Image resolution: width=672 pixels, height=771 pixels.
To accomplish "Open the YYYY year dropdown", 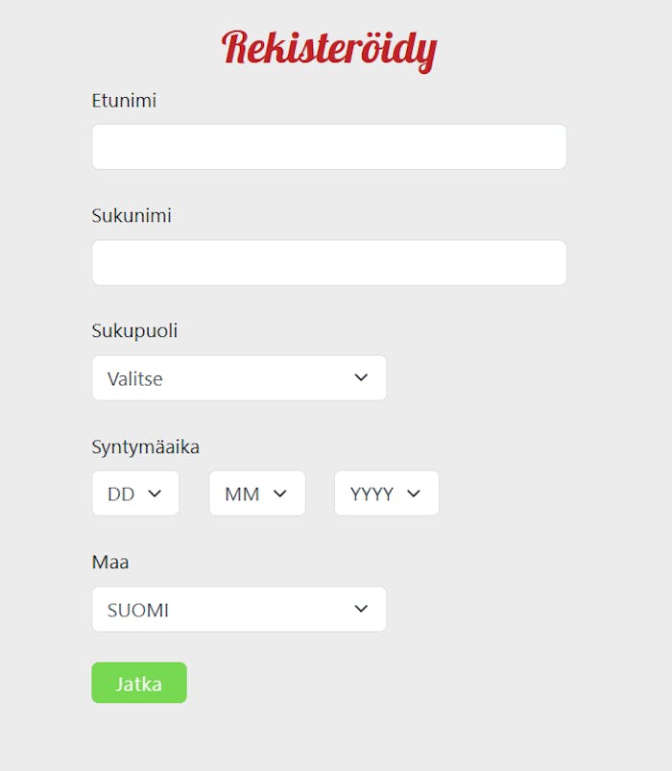I will (386, 494).
